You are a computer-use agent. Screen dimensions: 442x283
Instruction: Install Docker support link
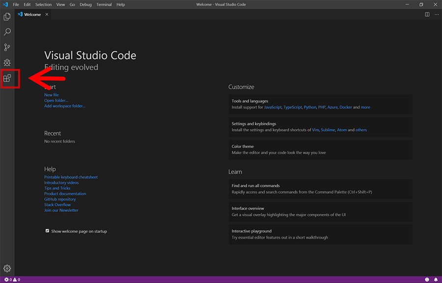click(346, 107)
